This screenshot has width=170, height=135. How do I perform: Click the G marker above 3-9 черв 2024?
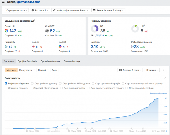(x=56, y=129)
